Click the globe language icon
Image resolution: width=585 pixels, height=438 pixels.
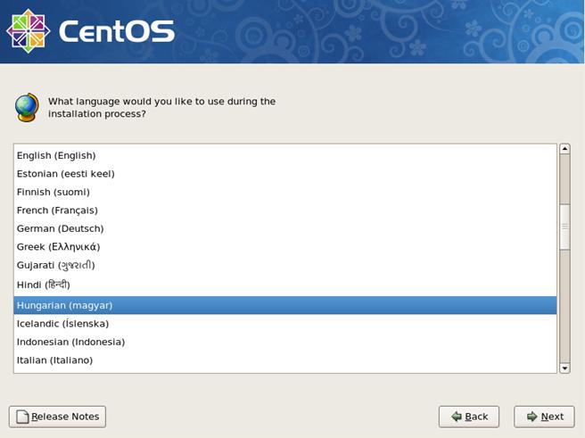tap(27, 107)
